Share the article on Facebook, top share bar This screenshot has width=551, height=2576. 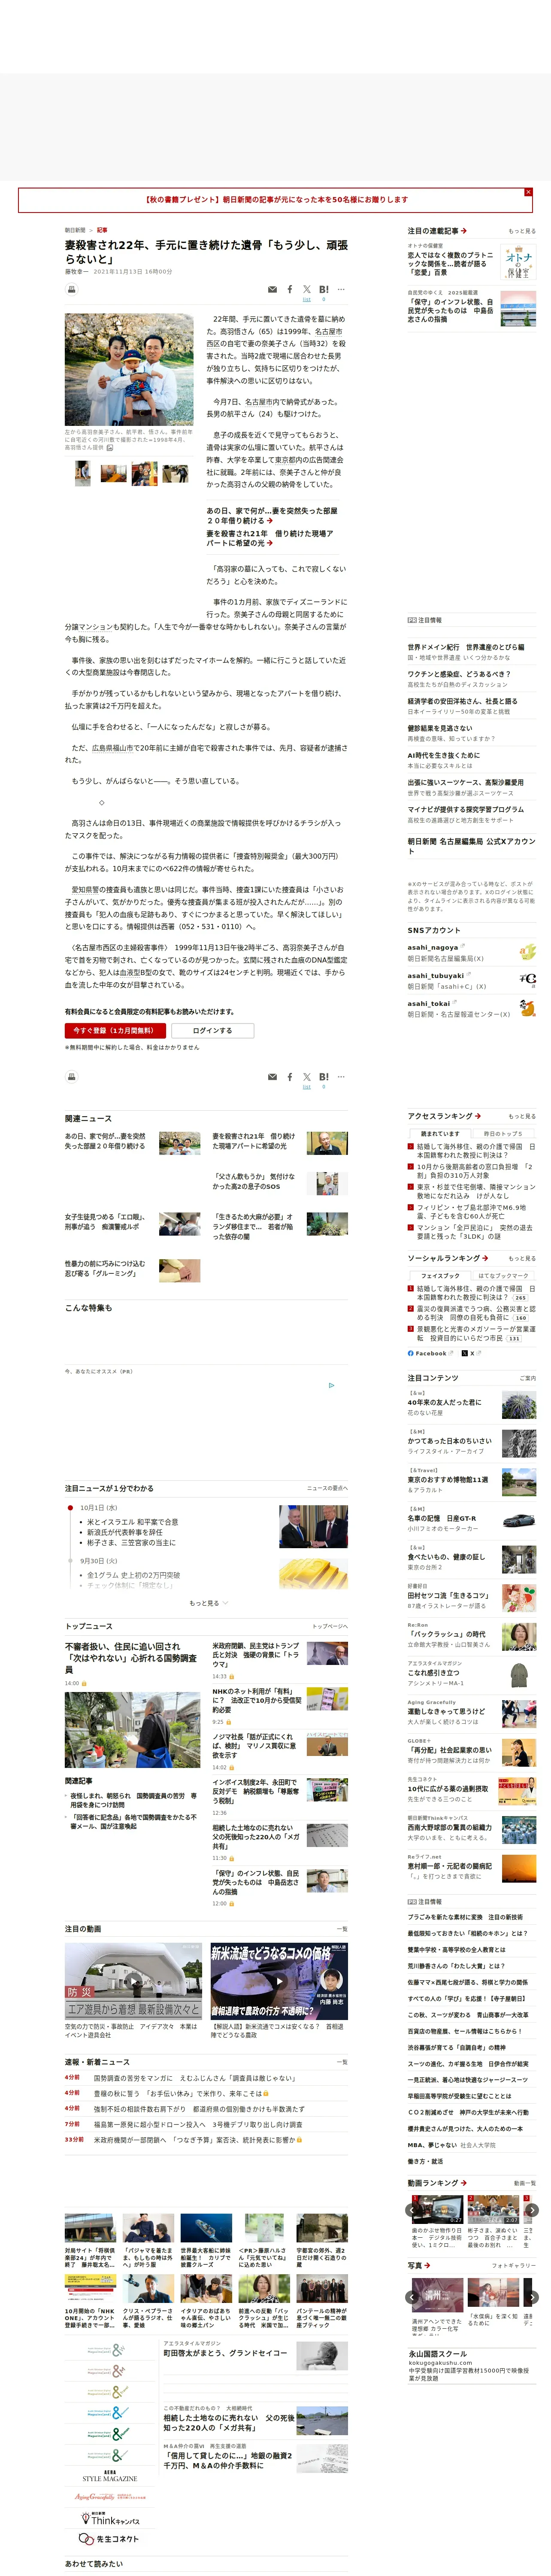tap(290, 290)
